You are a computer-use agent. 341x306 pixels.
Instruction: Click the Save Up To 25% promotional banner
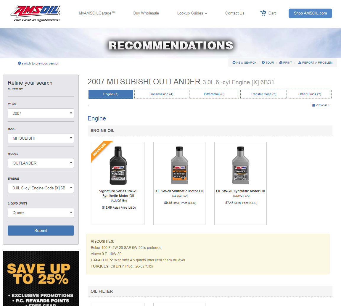[x=41, y=278]
